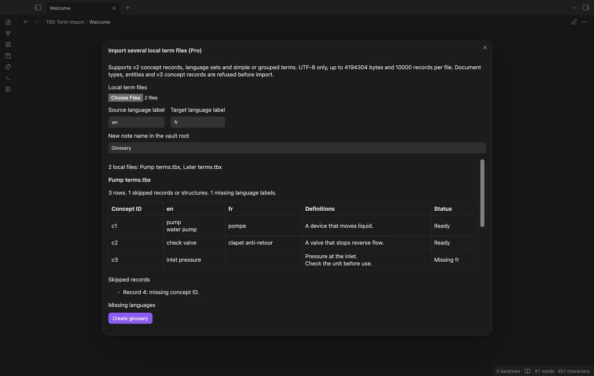594x376 pixels.
Task: Click the 'inlet pressure' cell
Action: 194,260
